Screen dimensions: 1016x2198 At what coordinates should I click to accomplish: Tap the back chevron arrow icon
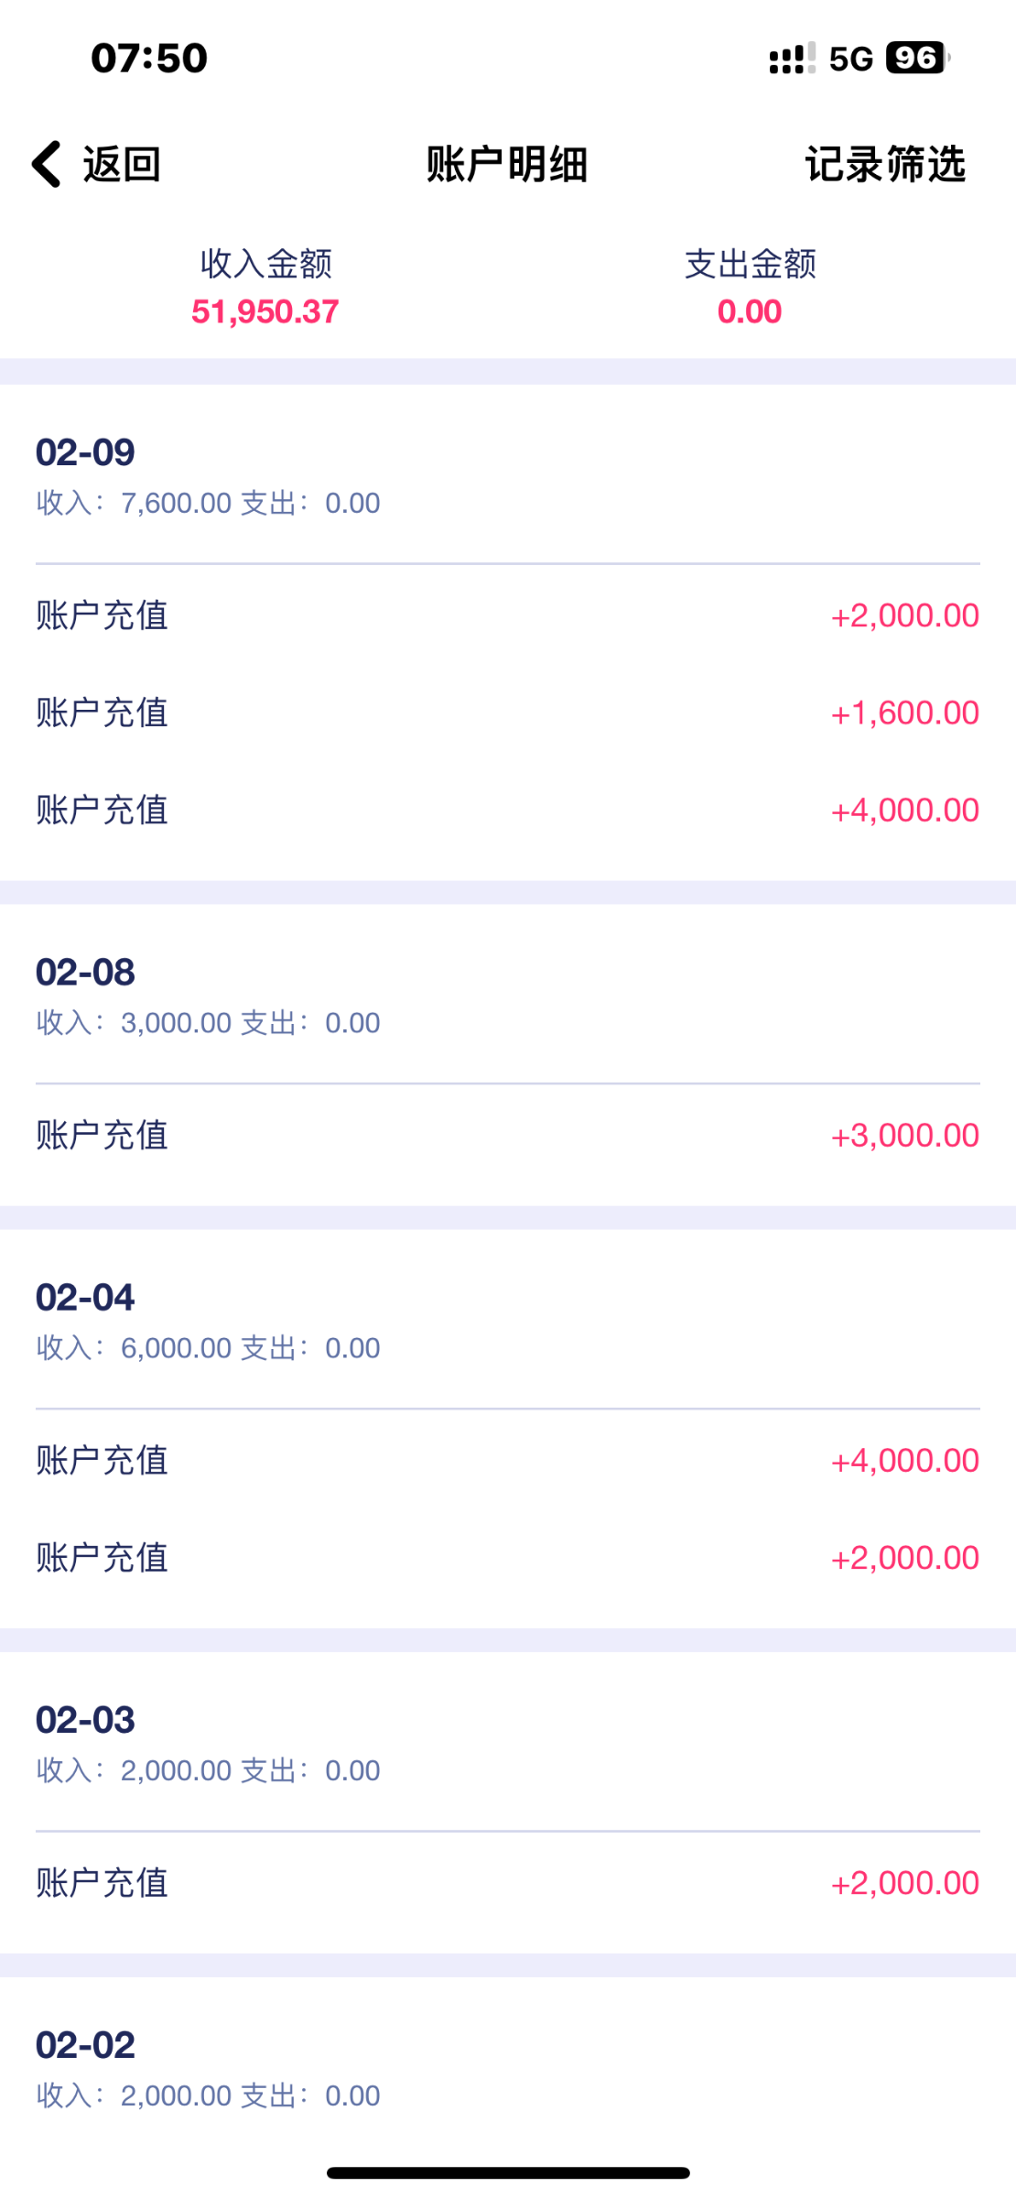click(x=47, y=165)
